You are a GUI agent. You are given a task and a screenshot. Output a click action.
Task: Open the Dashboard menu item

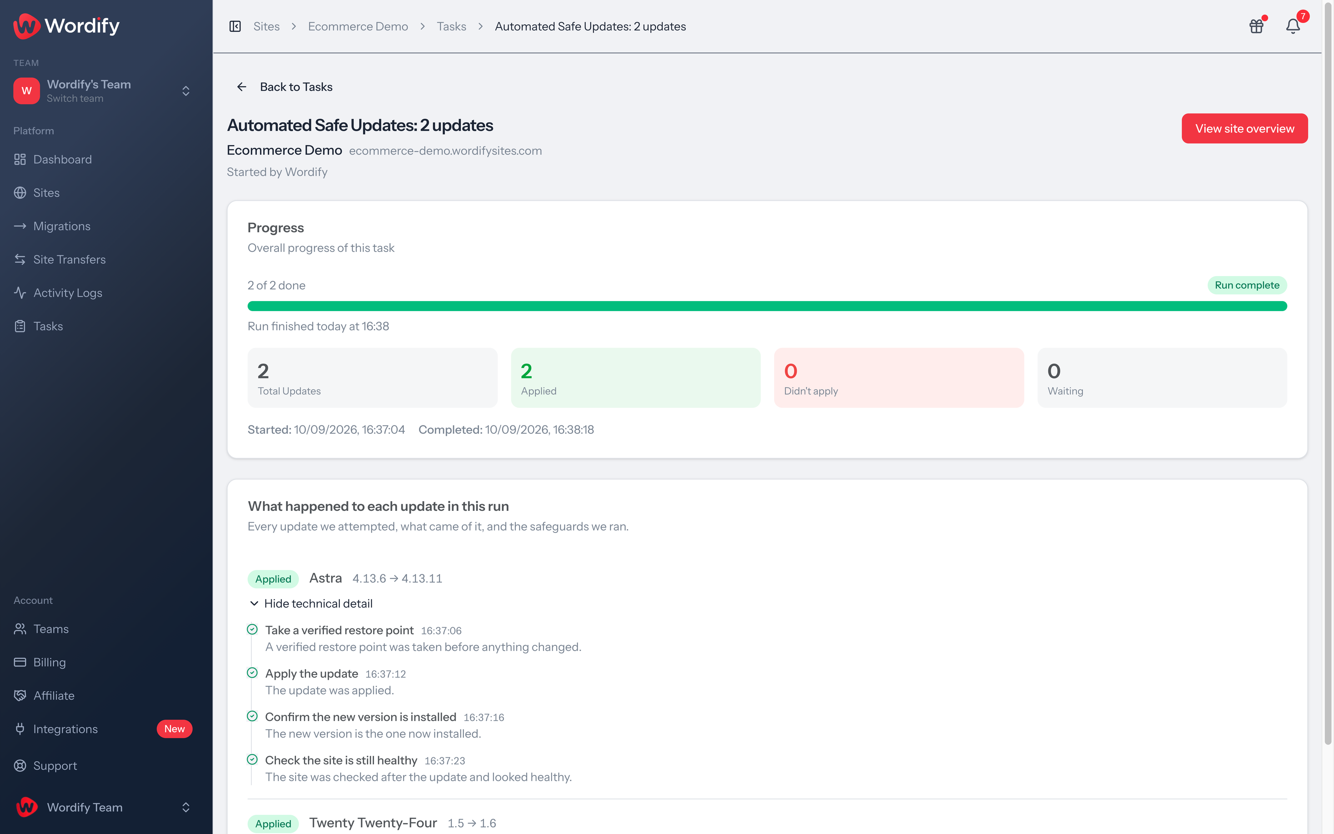pyautogui.click(x=106, y=159)
